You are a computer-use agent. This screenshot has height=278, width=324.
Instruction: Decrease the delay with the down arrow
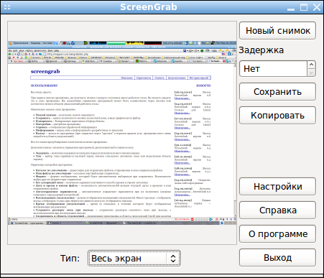tap(311, 73)
